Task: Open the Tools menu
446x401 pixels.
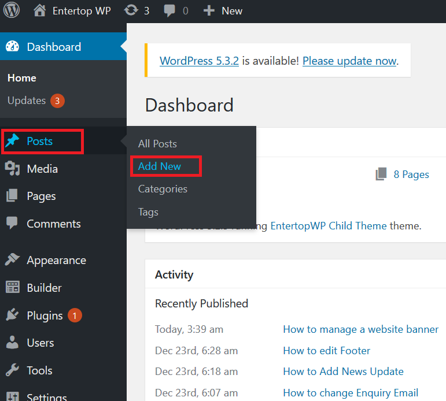Action: (x=39, y=370)
